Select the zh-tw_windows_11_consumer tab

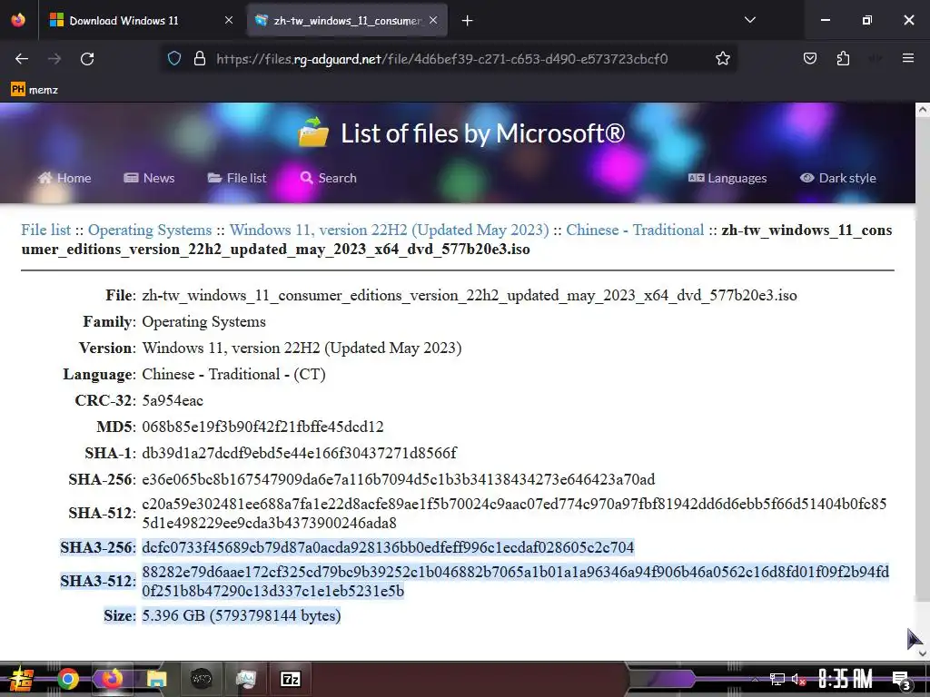click(347, 20)
